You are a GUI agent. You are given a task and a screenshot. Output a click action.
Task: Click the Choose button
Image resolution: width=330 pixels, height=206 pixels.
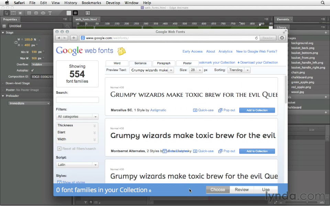click(218, 190)
